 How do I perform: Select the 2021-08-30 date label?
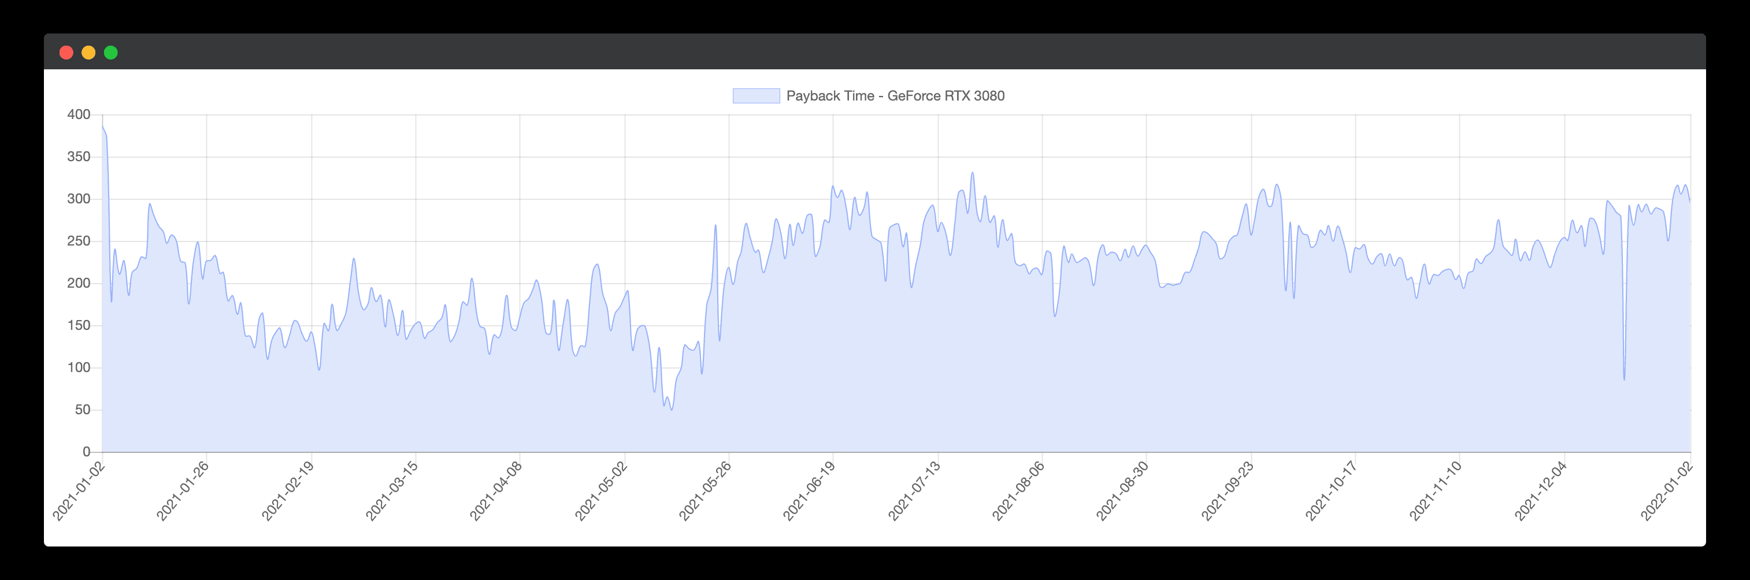click(1122, 491)
